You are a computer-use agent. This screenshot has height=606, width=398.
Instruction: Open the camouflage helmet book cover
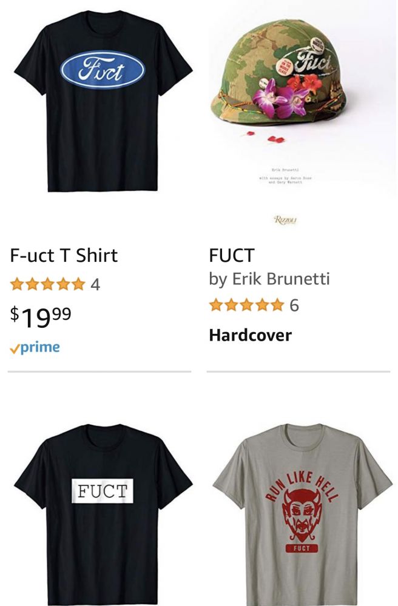[298, 116]
